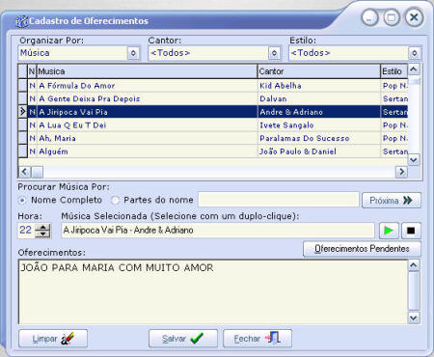Click the N column header
434x357 pixels.
click(32, 71)
